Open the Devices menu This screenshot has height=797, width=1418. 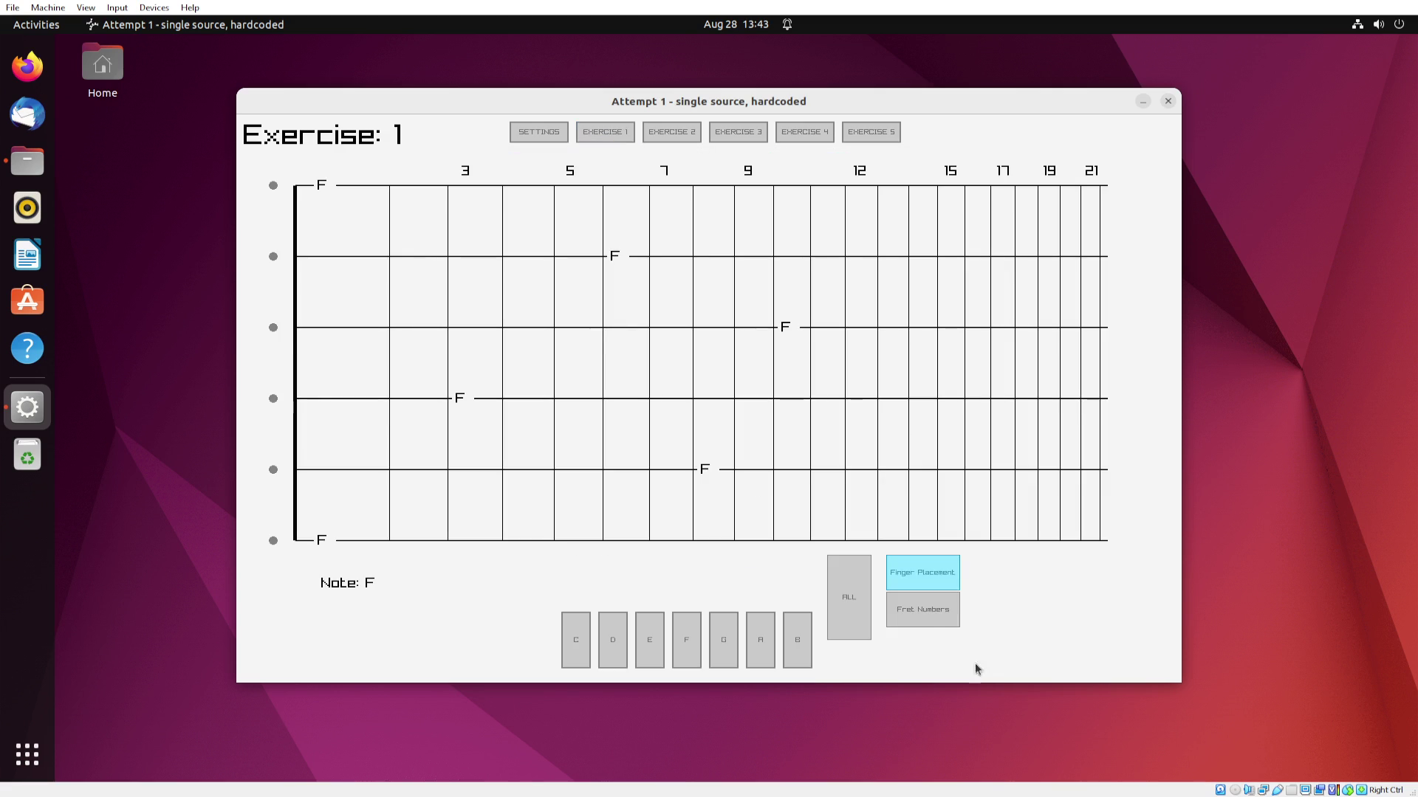(154, 7)
